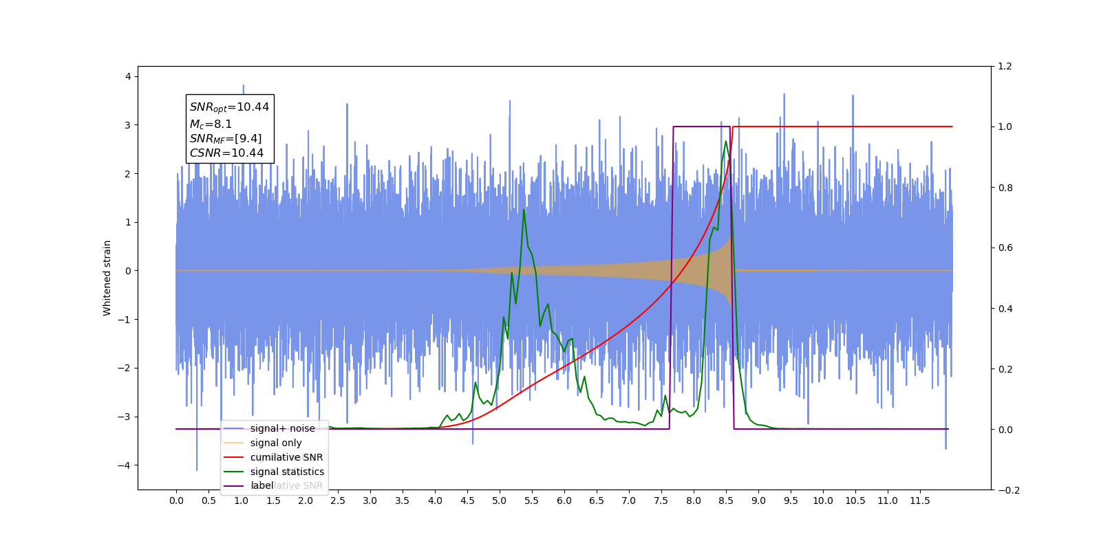Screen dimensions: 1101x550
Task: Click the blue line sample for signal+ noise
Action: coord(234,428)
